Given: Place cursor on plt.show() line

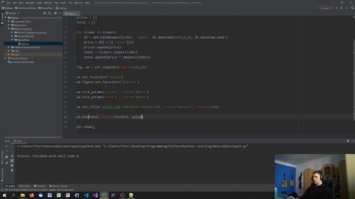Looking at the screenshot, I should point(85,127).
